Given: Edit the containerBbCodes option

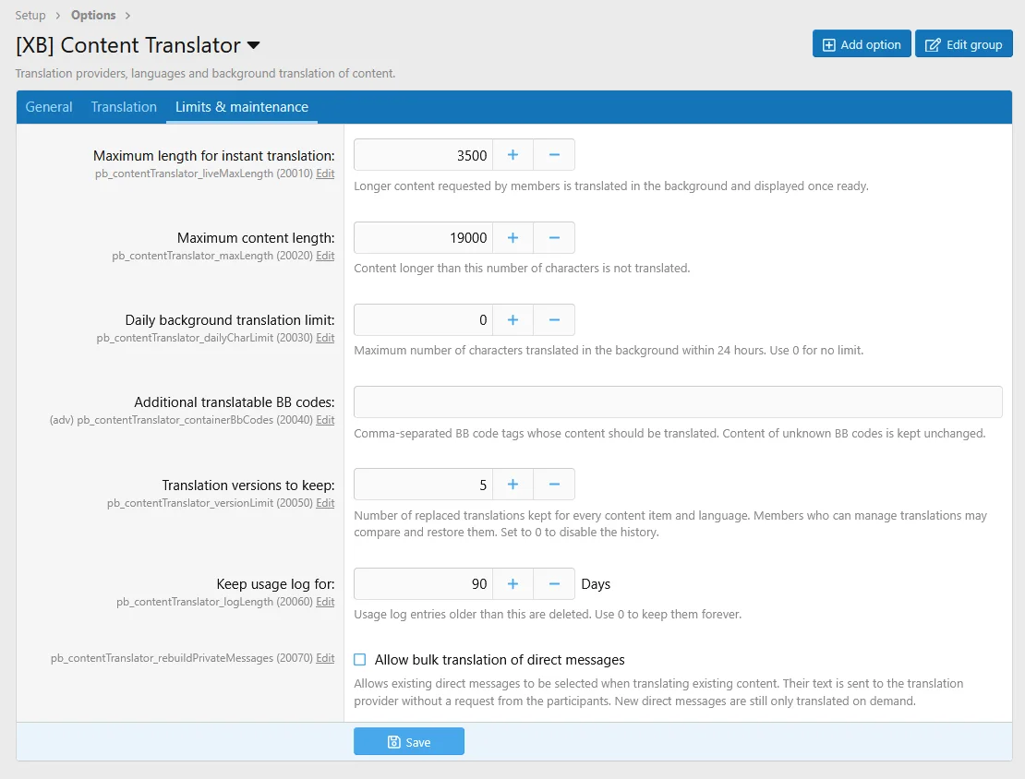Looking at the screenshot, I should tap(325, 420).
